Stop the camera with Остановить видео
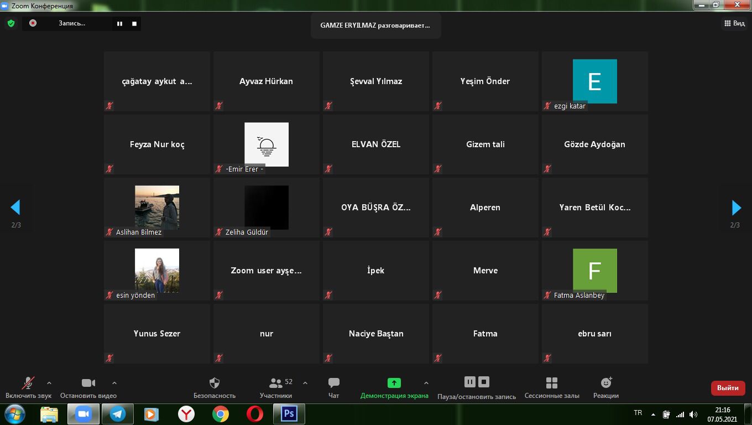Image resolution: width=752 pixels, height=425 pixels. pos(88,383)
